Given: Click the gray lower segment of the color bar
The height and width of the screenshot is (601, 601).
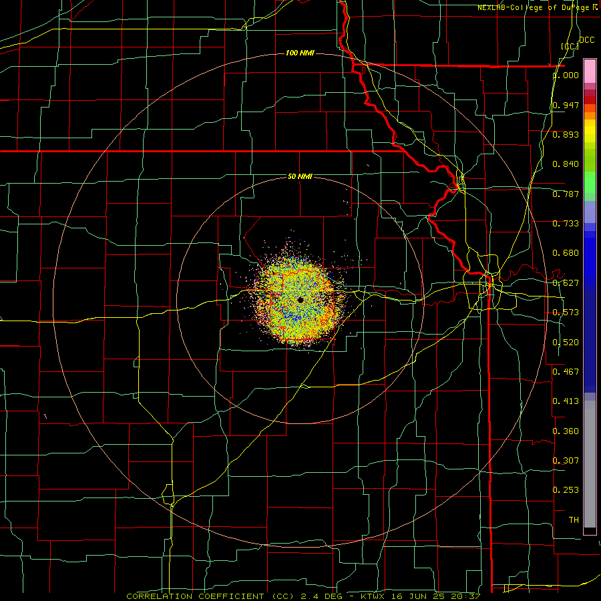Looking at the screenshot, I should 590,464.
